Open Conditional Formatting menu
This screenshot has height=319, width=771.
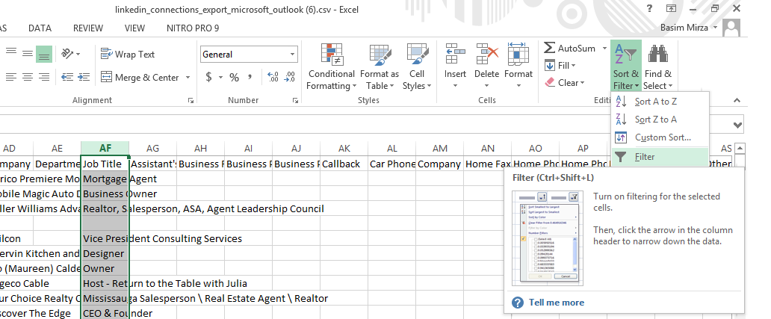332,66
